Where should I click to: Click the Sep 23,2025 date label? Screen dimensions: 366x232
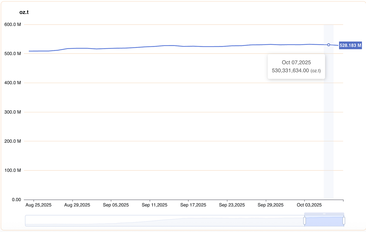[232, 205]
